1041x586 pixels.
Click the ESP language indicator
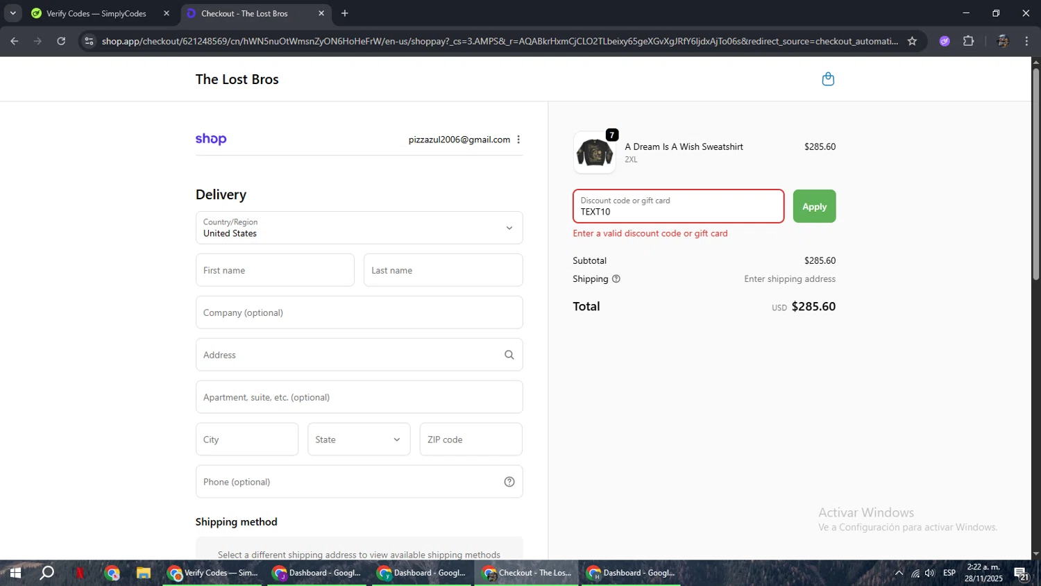pyautogui.click(x=949, y=573)
